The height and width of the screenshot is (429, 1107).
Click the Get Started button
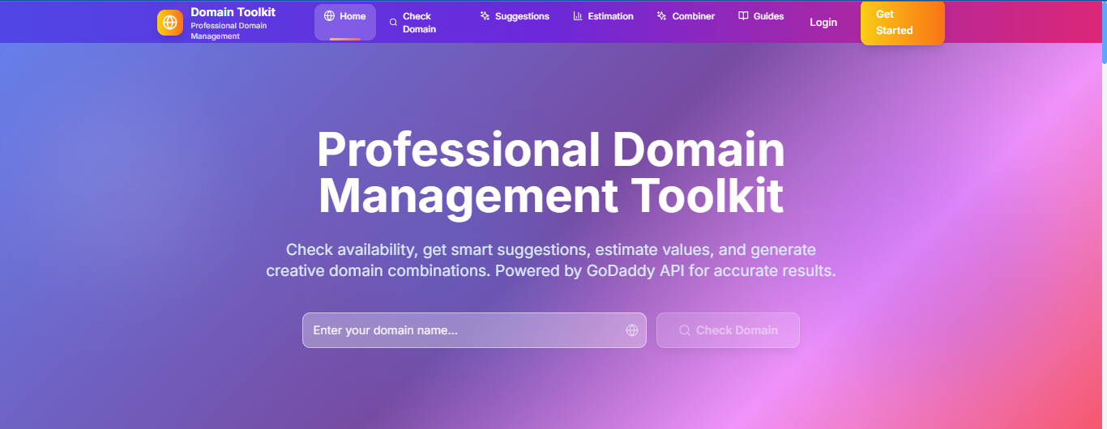click(903, 23)
